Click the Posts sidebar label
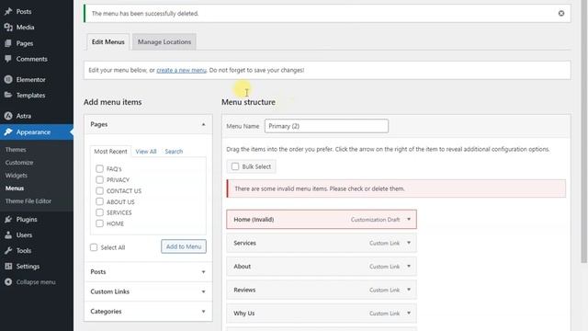This screenshot has width=588, height=331. coord(24,11)
